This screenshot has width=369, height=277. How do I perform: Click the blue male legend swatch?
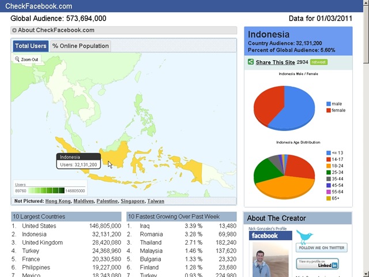(x=329, y=104)
